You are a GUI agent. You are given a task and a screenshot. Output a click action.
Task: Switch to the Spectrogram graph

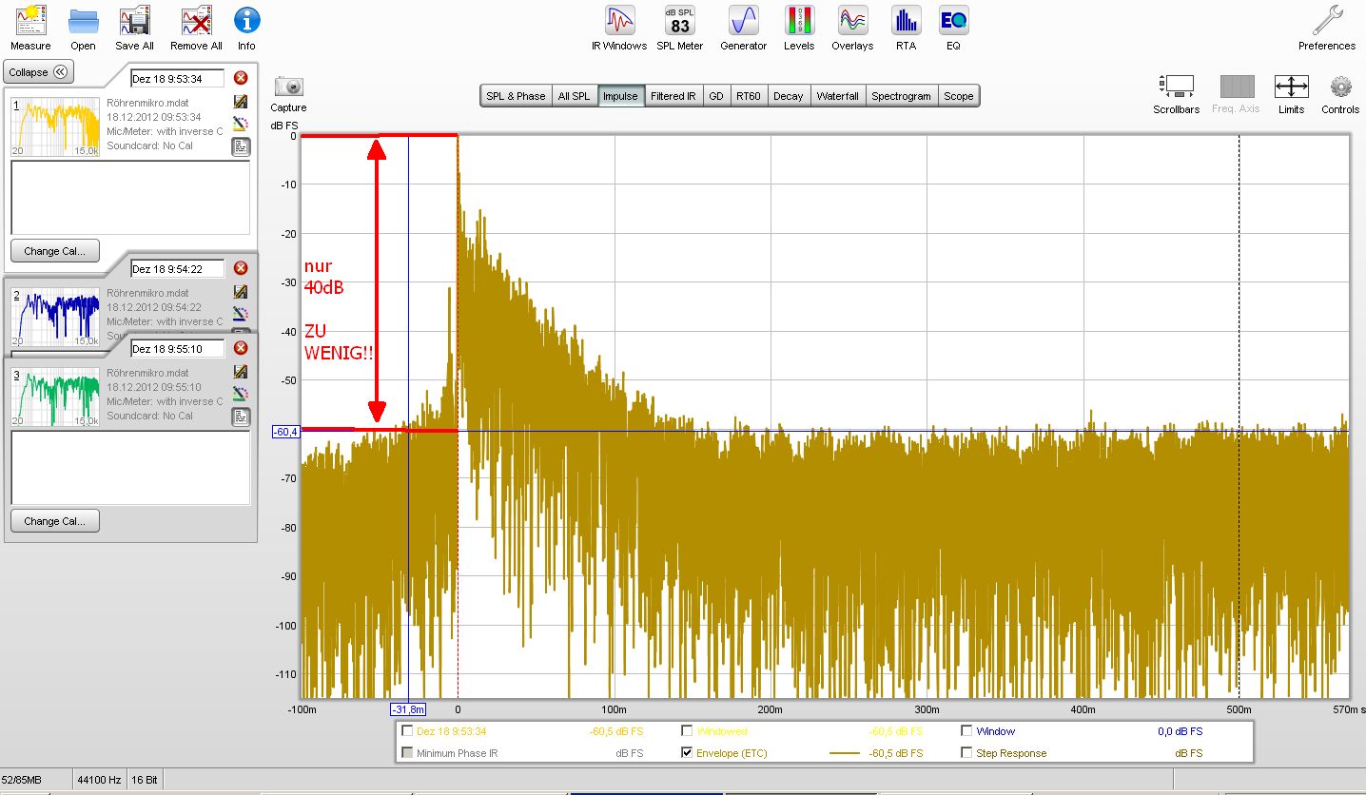point(901,96)
